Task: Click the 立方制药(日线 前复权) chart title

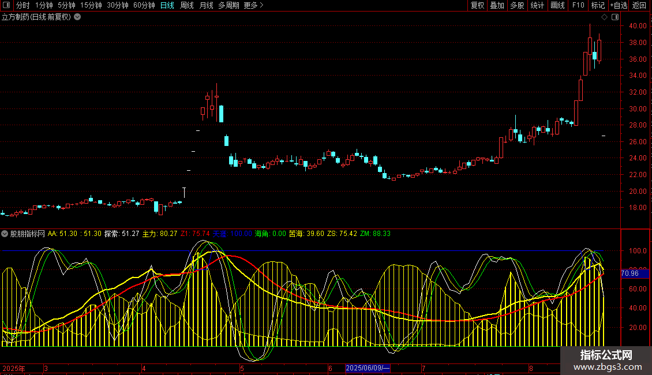Action: [36, 17]
